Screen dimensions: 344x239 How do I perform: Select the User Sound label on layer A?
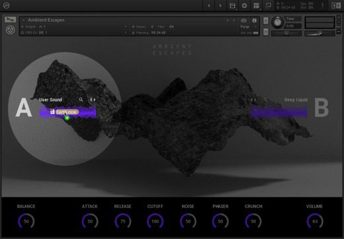point(50,100)
